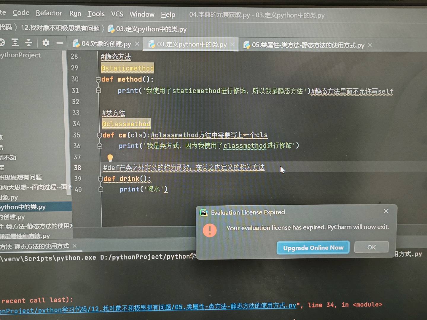Click the print('喝水') statement
Screen dimensions: 427x320
pos(144,189)
